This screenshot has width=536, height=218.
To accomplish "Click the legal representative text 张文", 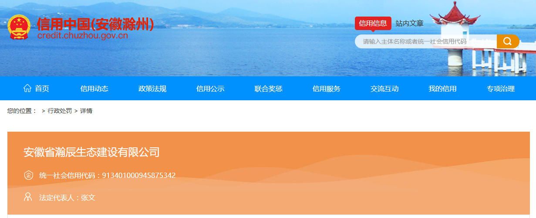I will [88, 198].
